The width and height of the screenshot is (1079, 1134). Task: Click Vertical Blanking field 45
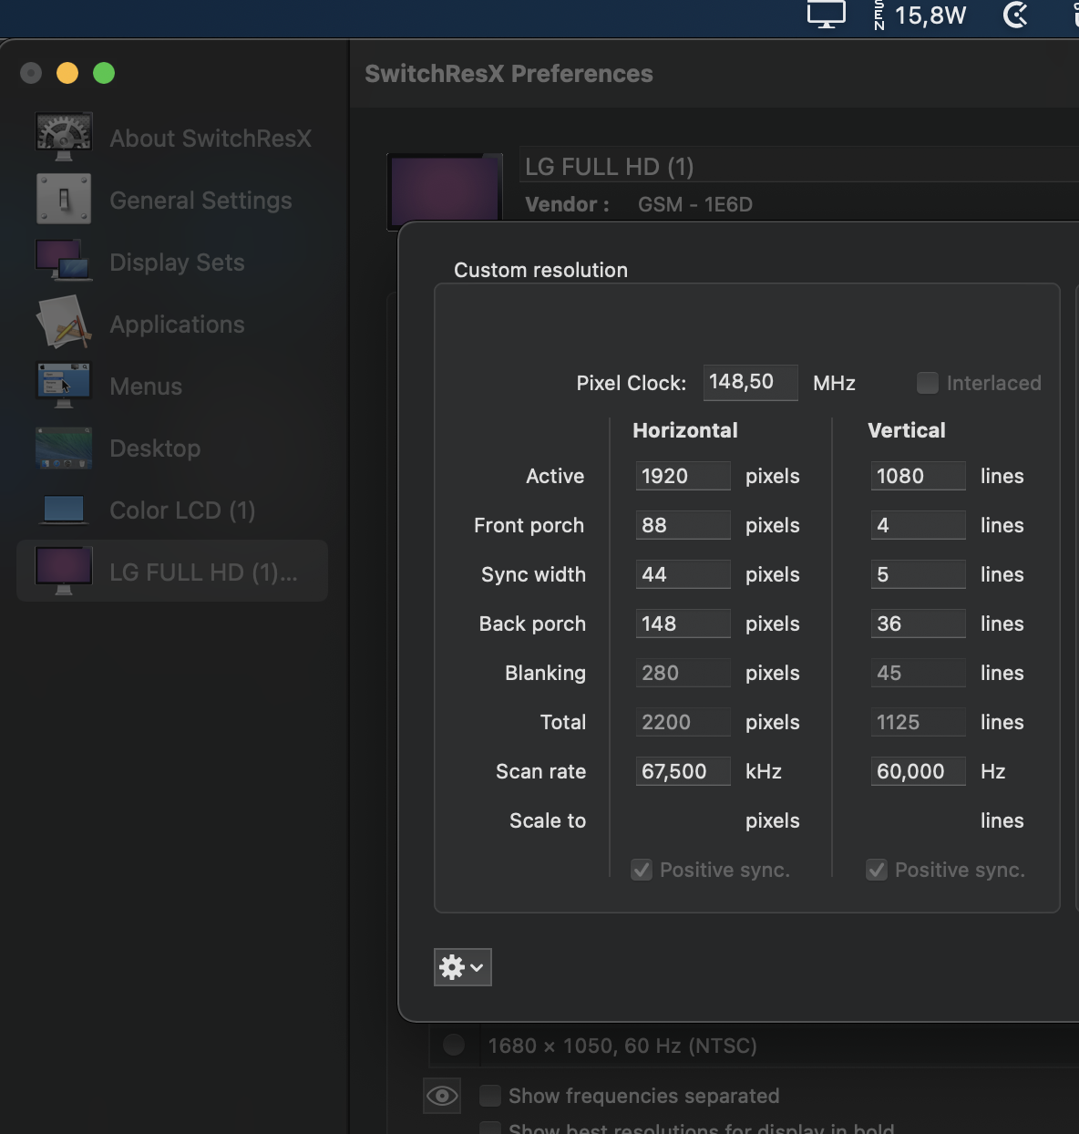pos(919,673)
